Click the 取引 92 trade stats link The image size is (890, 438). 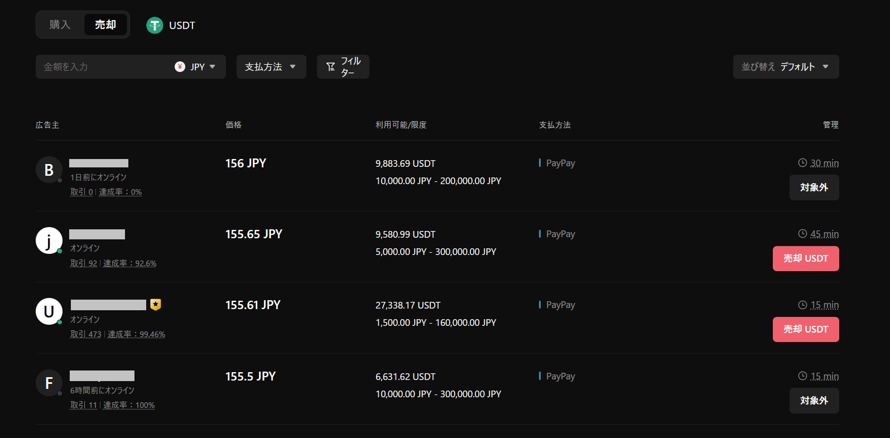84,263
